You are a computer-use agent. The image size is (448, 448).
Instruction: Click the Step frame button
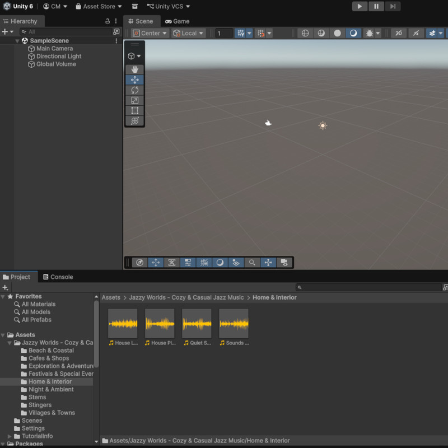click(x=393, y=6)
